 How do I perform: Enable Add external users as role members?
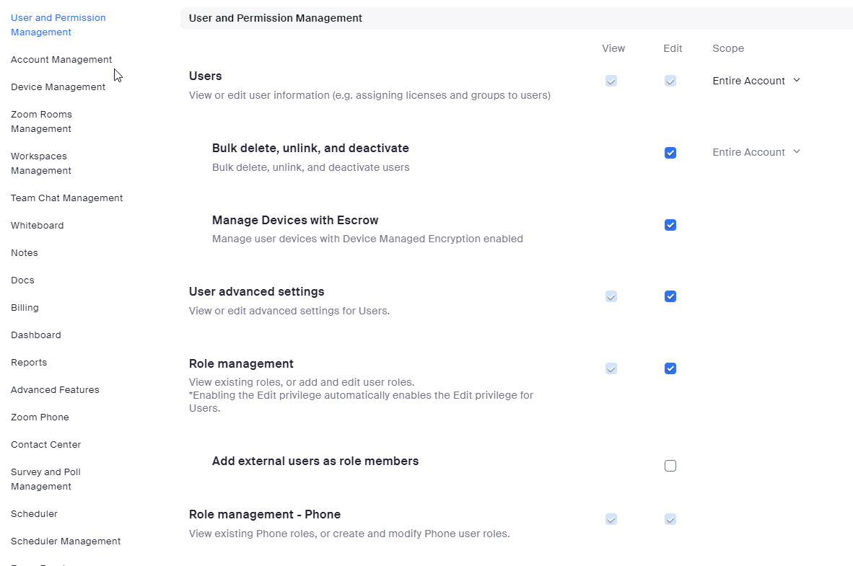click(670, 466)
